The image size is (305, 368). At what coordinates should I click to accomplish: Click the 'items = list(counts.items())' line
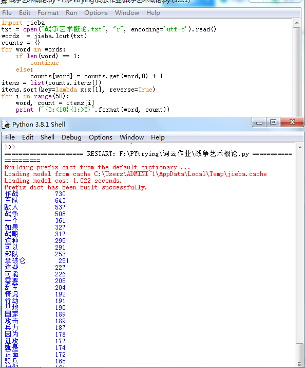(x=51, y=83)
